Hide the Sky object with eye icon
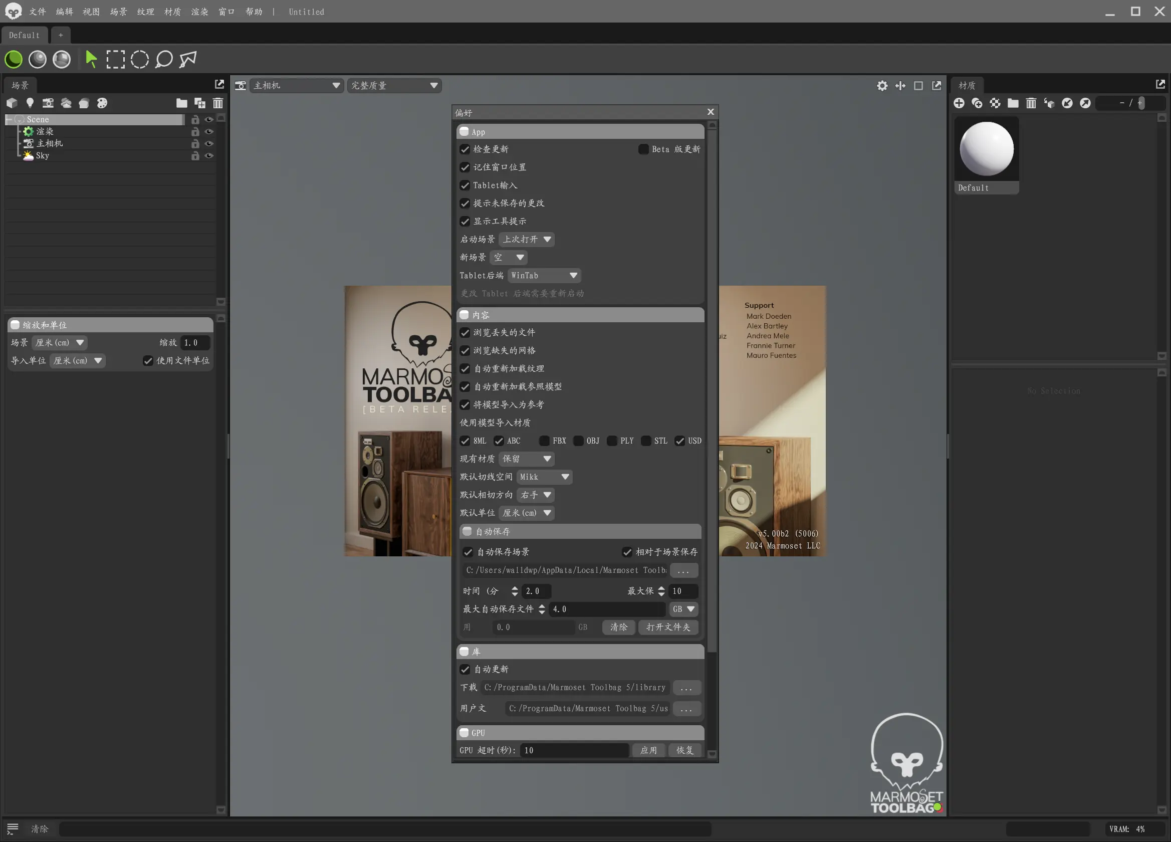Viewport: 1171px width, 842px height. point(209,155)
